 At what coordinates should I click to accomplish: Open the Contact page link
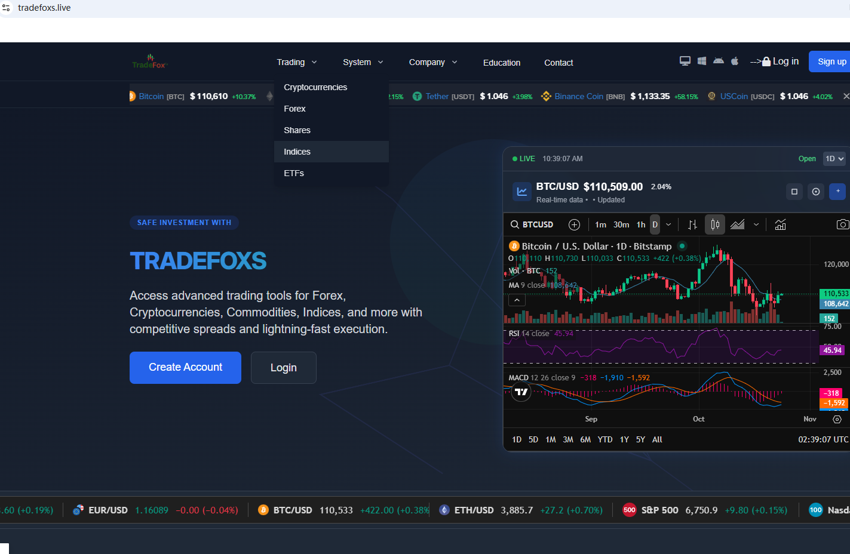(x=559, y=63)
